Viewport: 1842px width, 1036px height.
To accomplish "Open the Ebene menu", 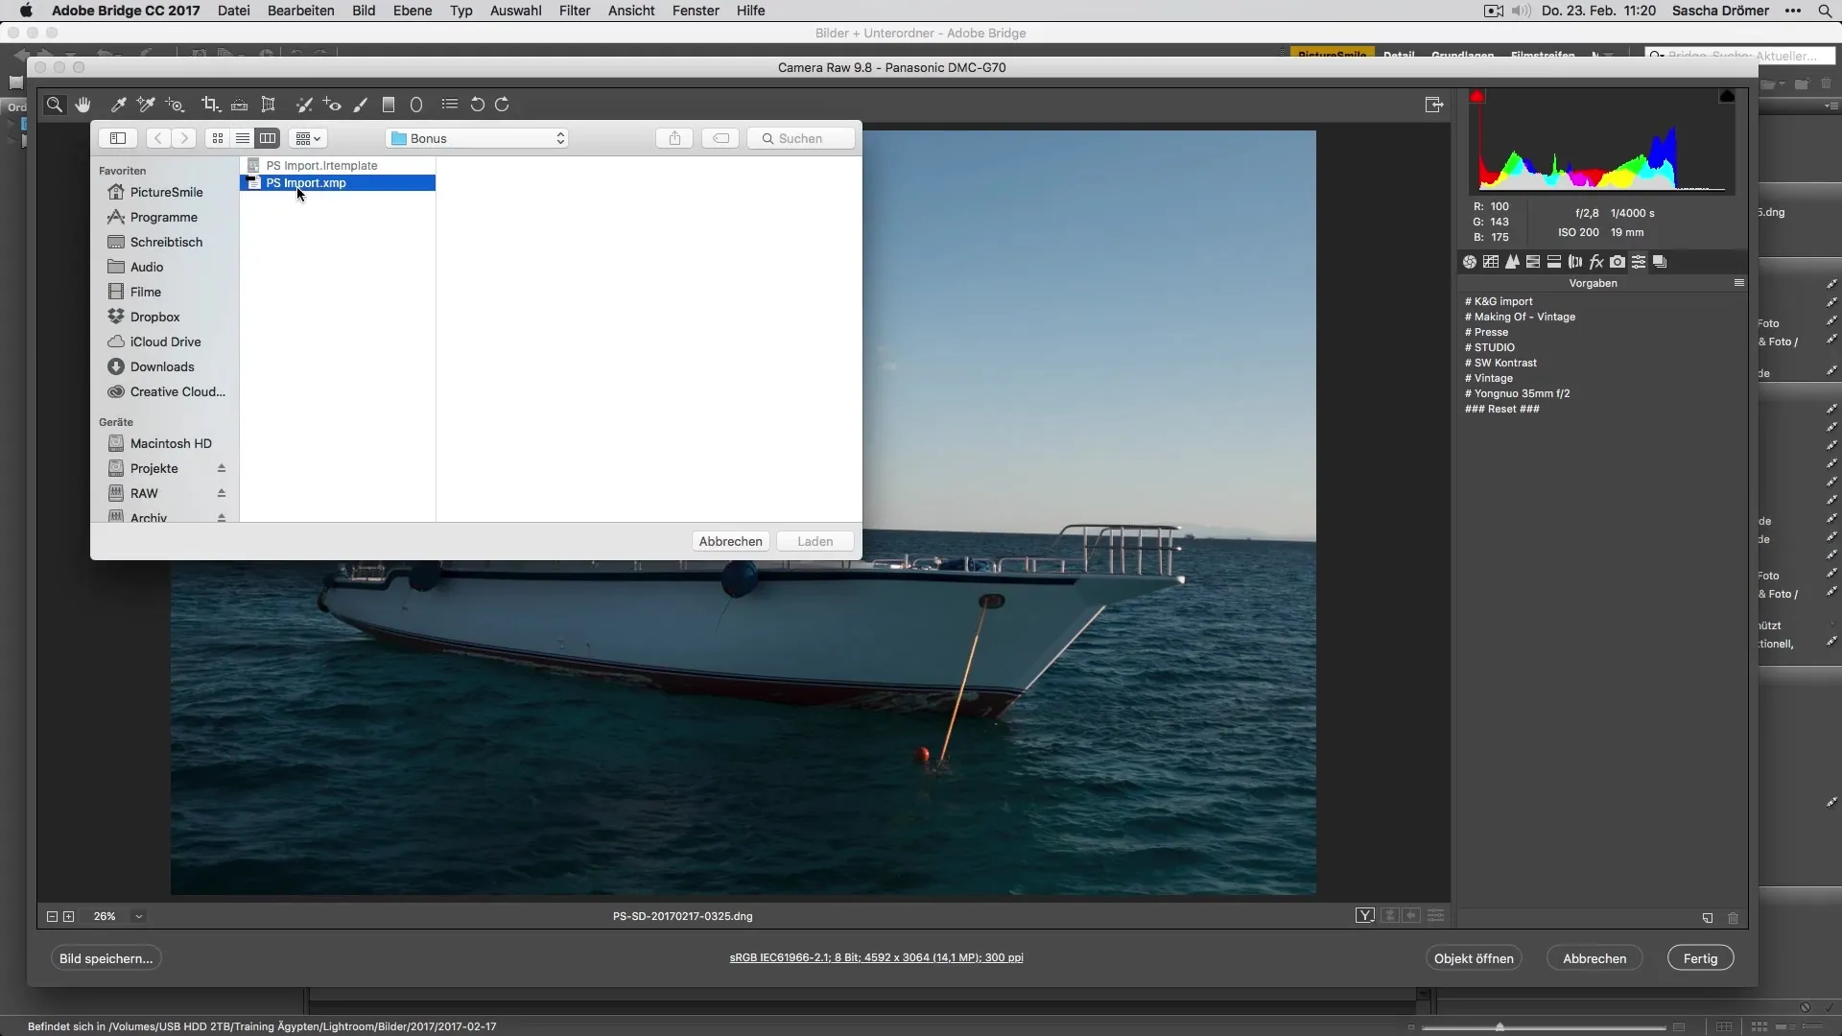I will [x=413, y=11].
